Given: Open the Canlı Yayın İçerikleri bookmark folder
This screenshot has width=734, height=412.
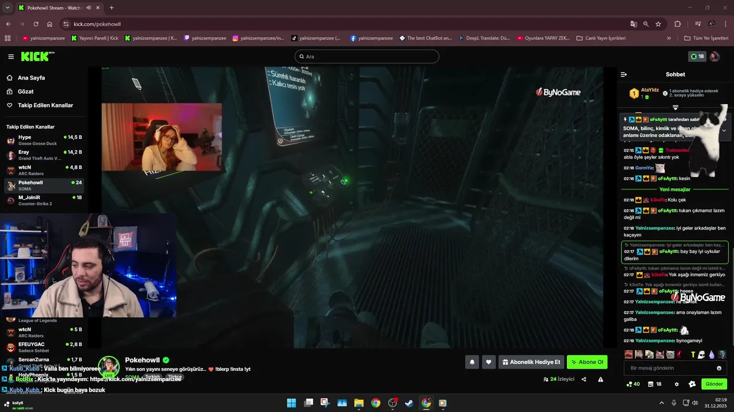Looking at the screenshot, I should [x=601, y=38].
